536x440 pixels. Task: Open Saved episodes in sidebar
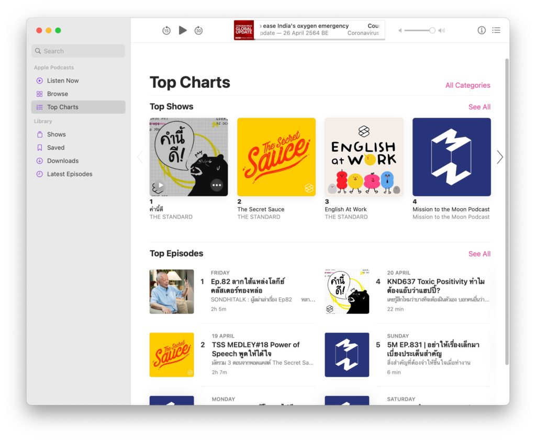(55, 148)
